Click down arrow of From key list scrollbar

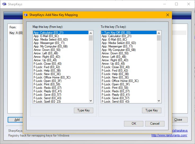point(91,101)
